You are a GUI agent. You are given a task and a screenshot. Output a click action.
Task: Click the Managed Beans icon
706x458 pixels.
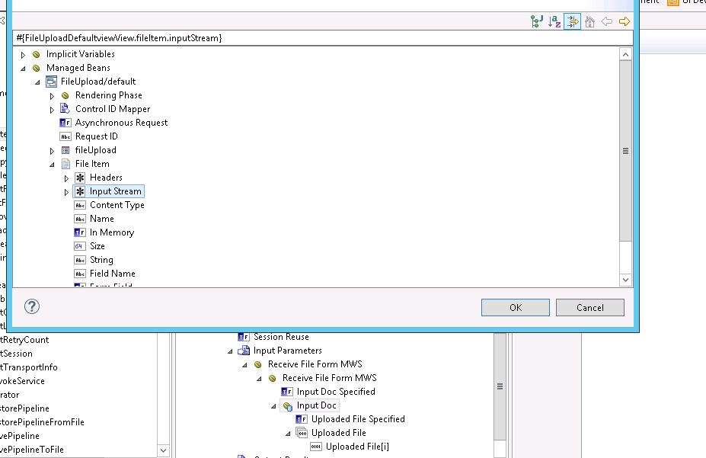coord(37,69)
